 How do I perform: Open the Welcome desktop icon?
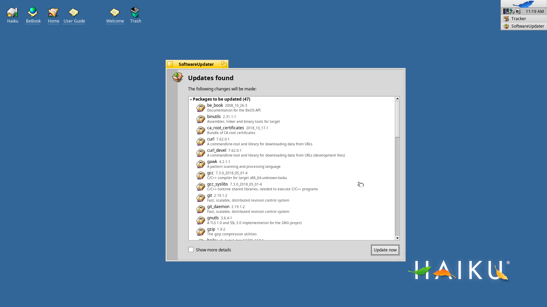coord(115,12)
